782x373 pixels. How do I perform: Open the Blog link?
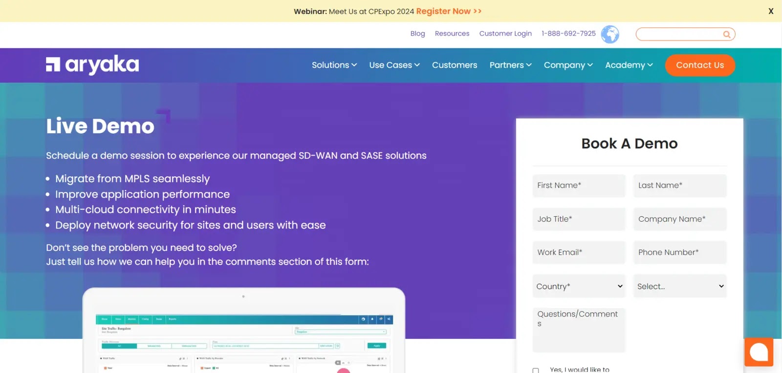417,34
